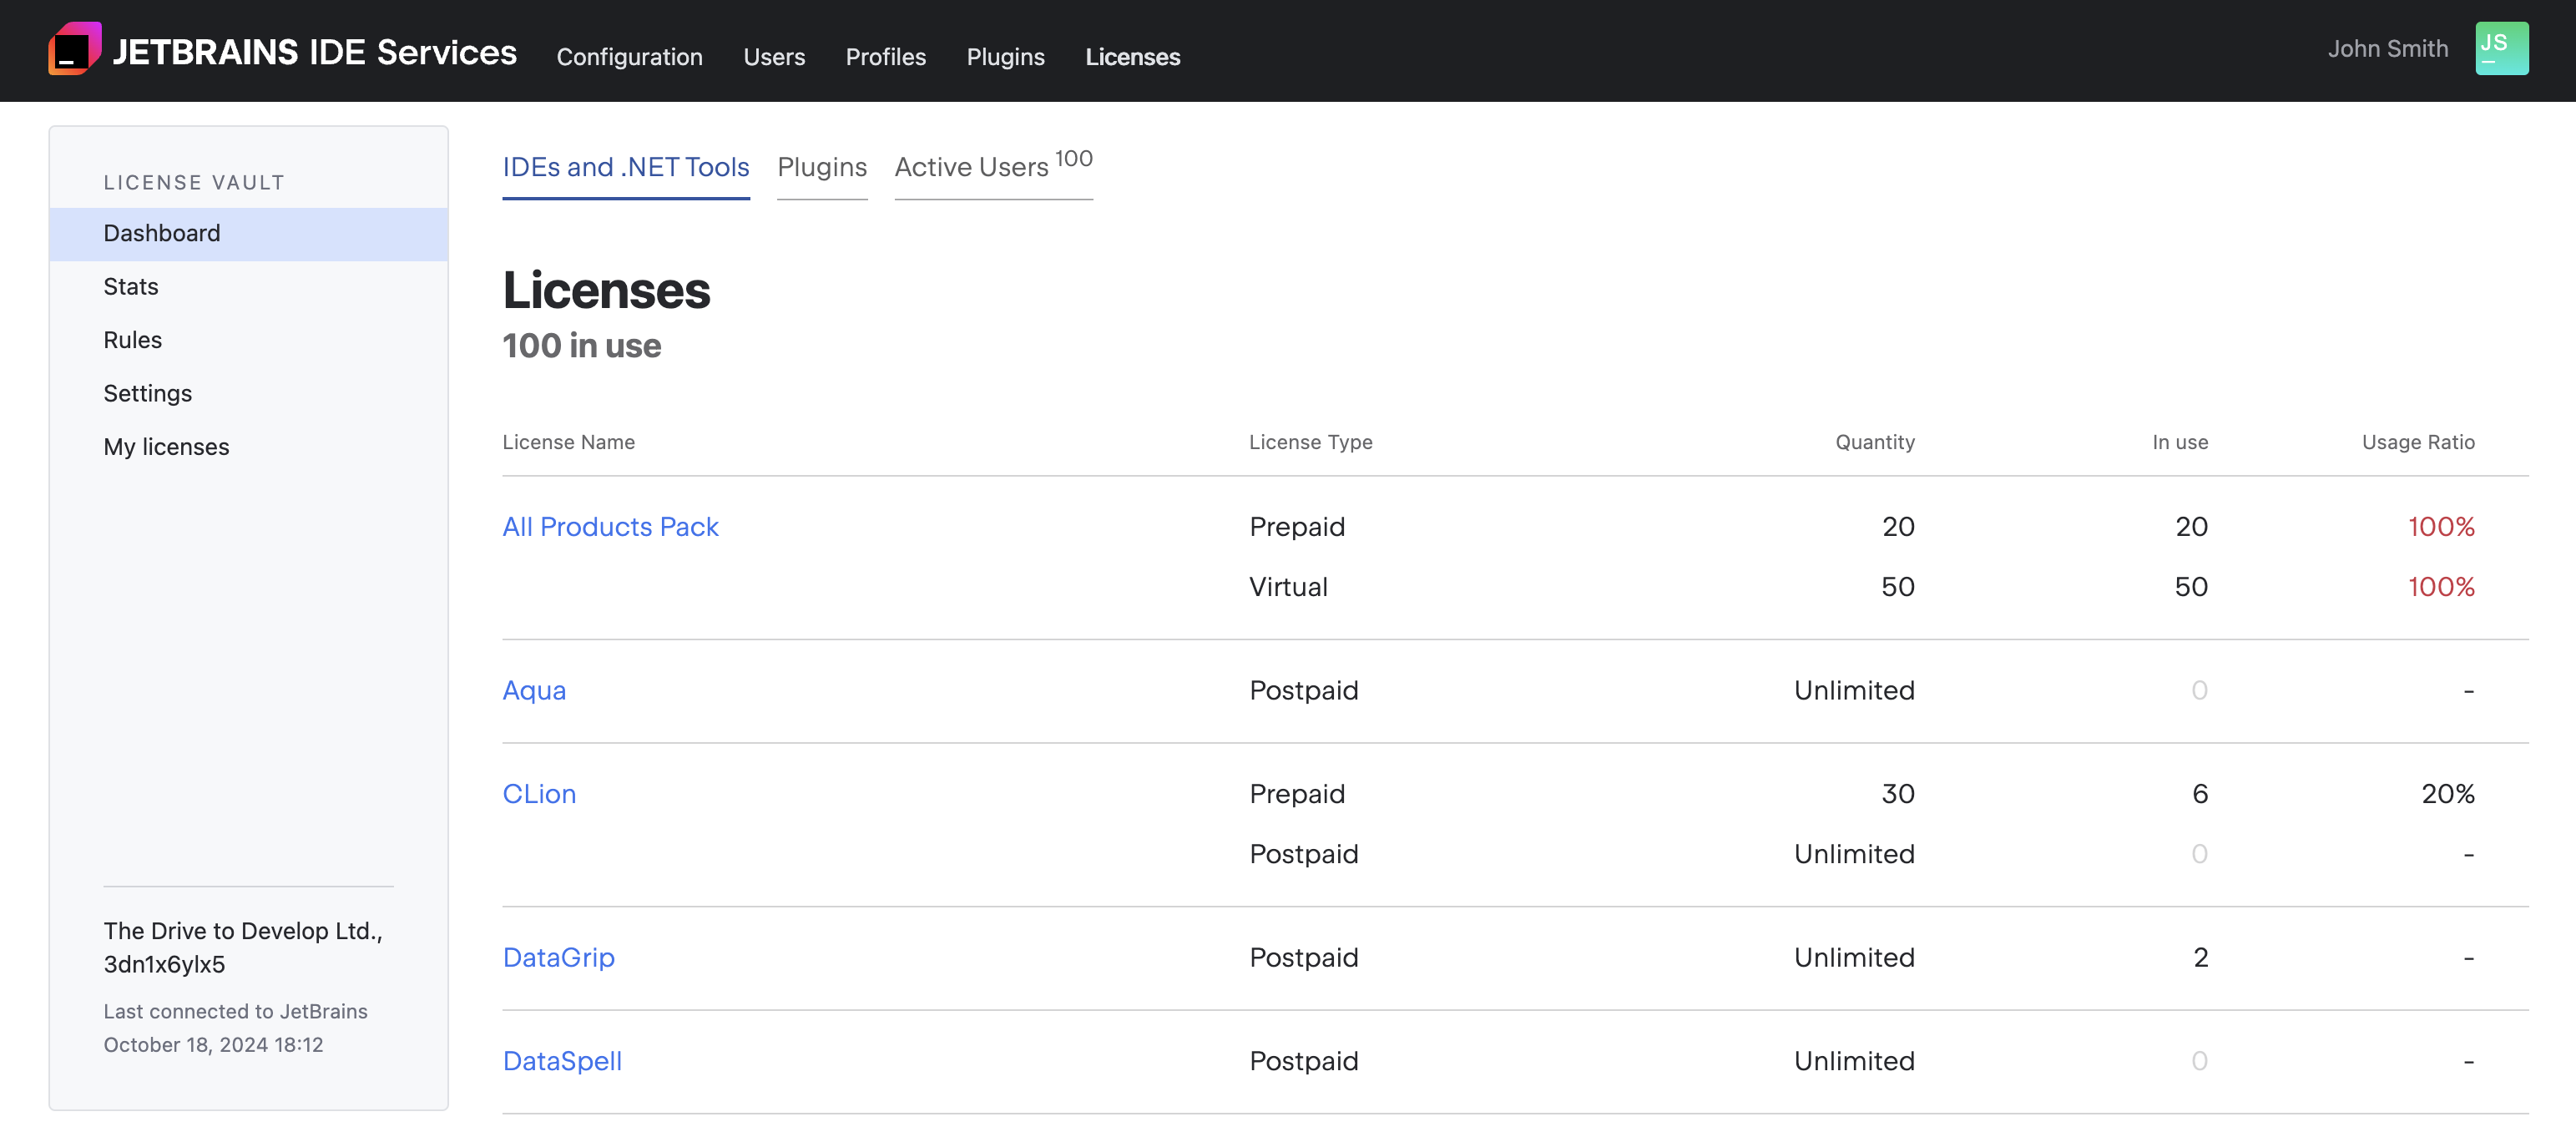View the Active Users tab

[971, 167]
